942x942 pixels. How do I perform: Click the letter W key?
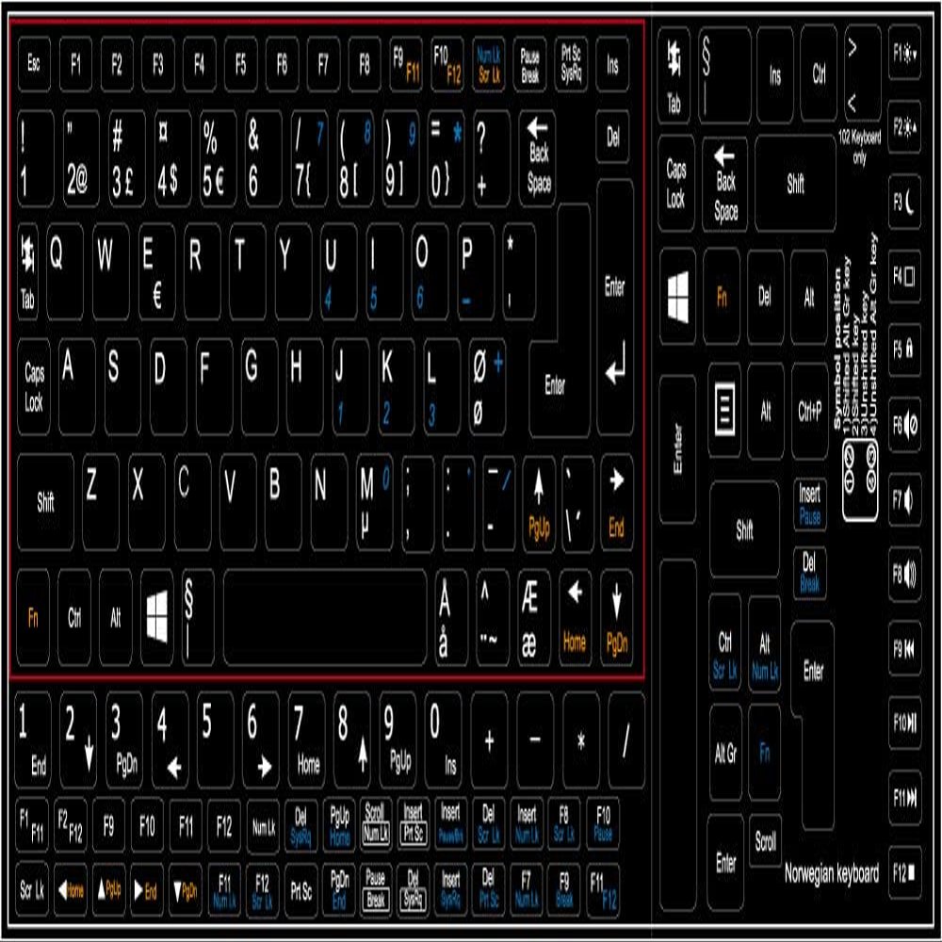[111, 271]
